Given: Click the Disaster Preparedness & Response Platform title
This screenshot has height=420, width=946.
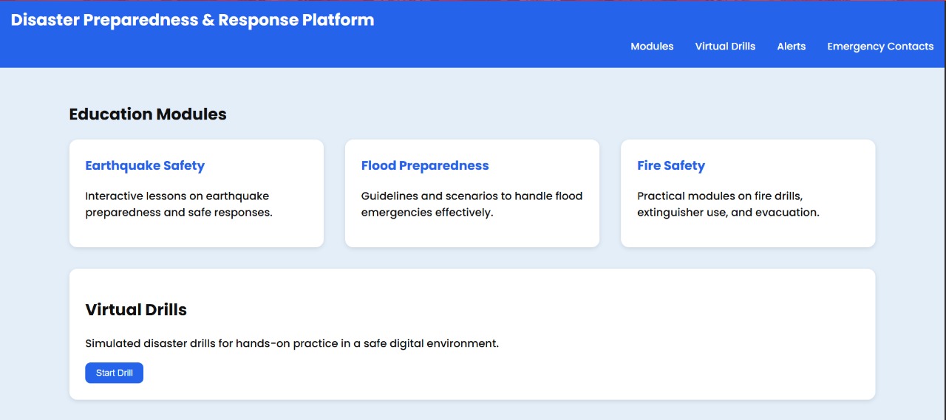Looking at the screenshot, I should click(192, 21).
